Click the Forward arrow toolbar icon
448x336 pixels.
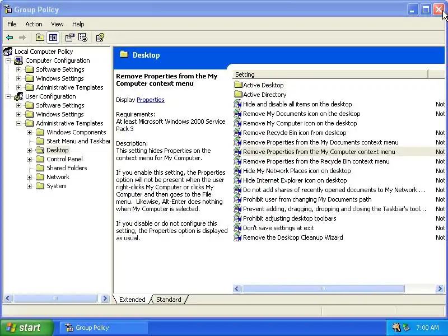coord(22,38)
